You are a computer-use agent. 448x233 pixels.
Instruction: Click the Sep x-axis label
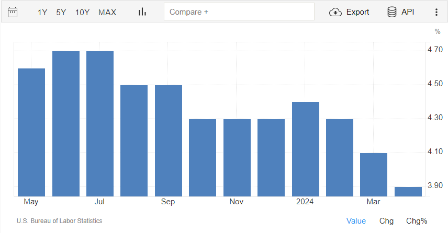point(167,202)
